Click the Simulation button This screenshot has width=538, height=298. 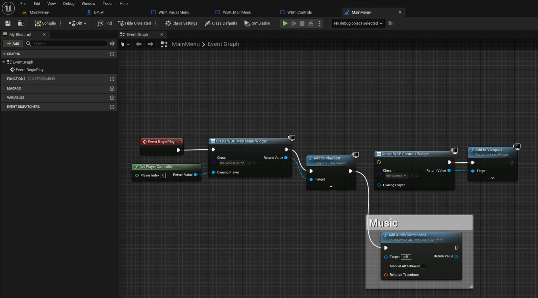(x=257, y=23)
